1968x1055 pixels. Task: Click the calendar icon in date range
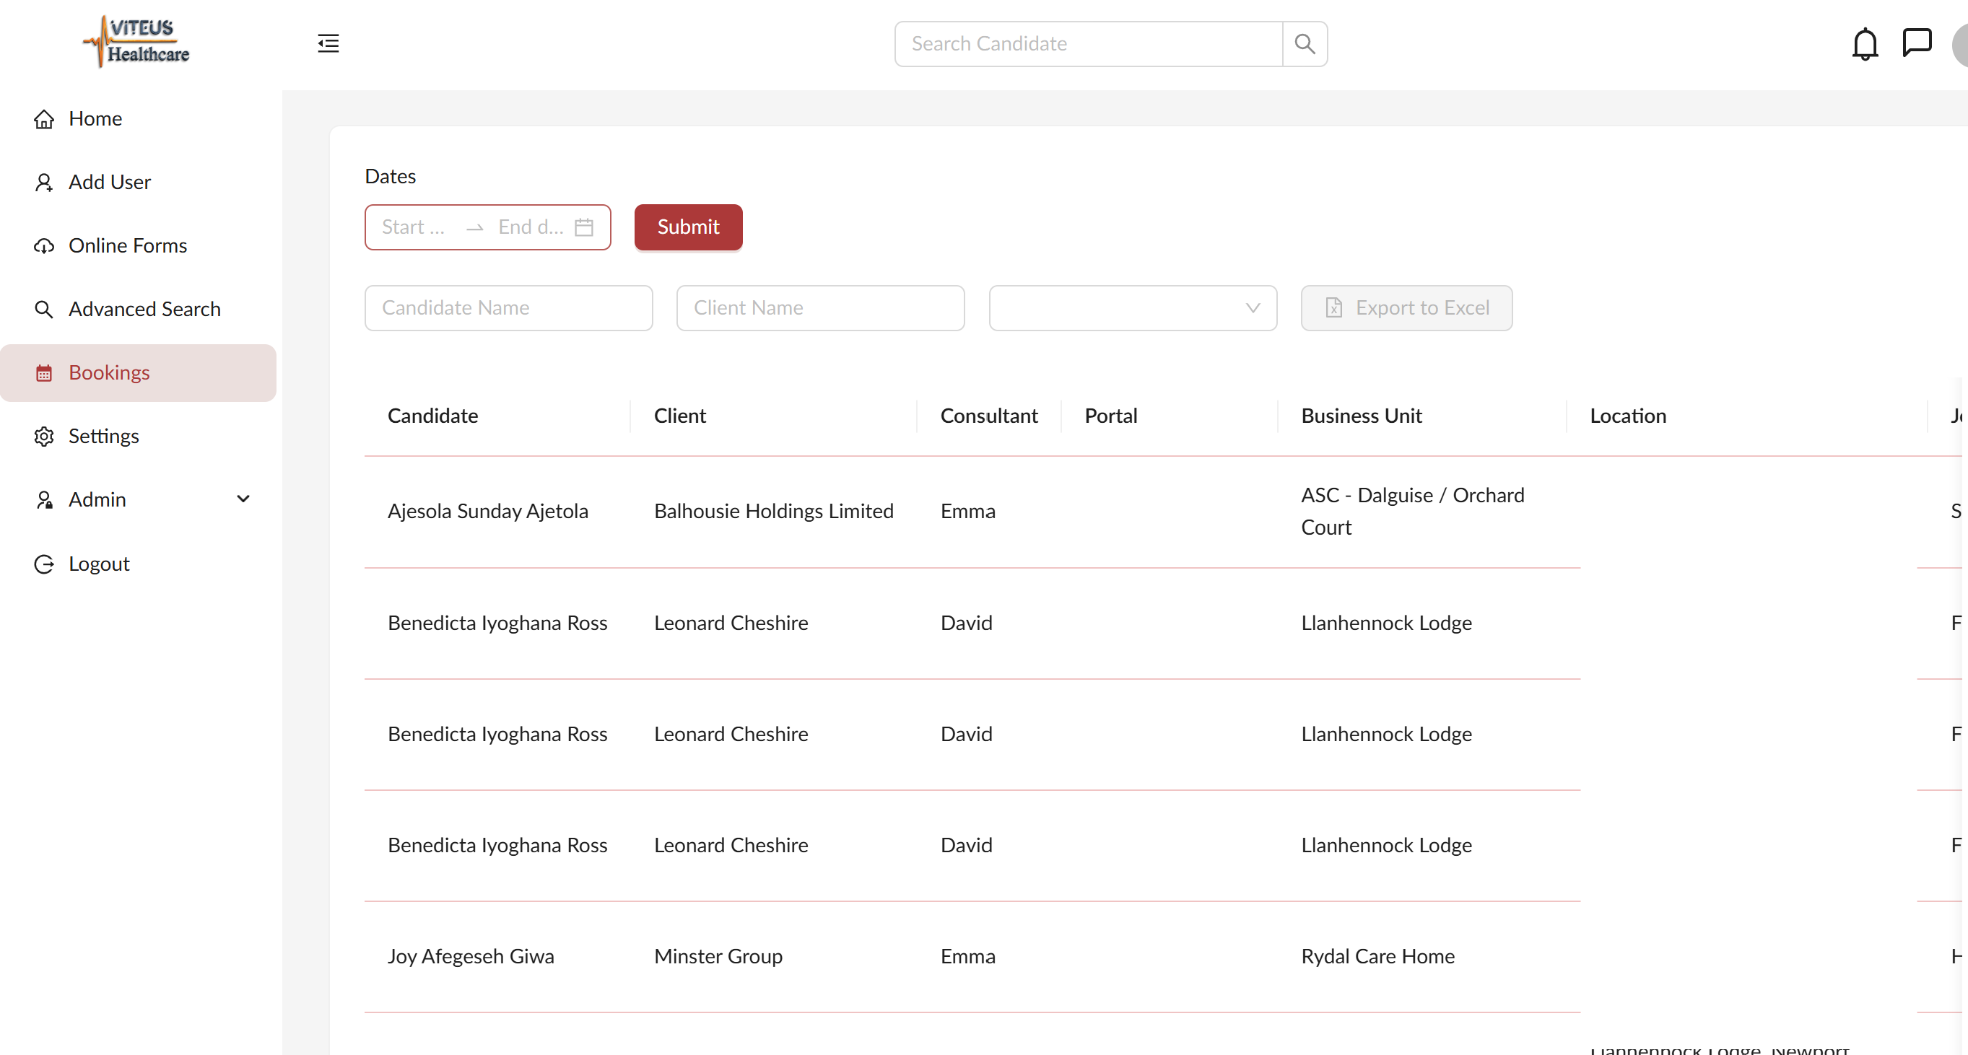[x=583, y=227]
